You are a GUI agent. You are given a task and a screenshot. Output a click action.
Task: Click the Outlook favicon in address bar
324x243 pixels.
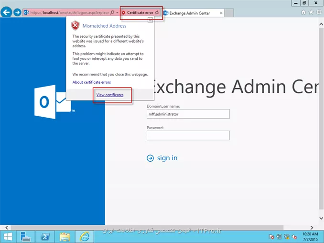[x=26, y=12]
